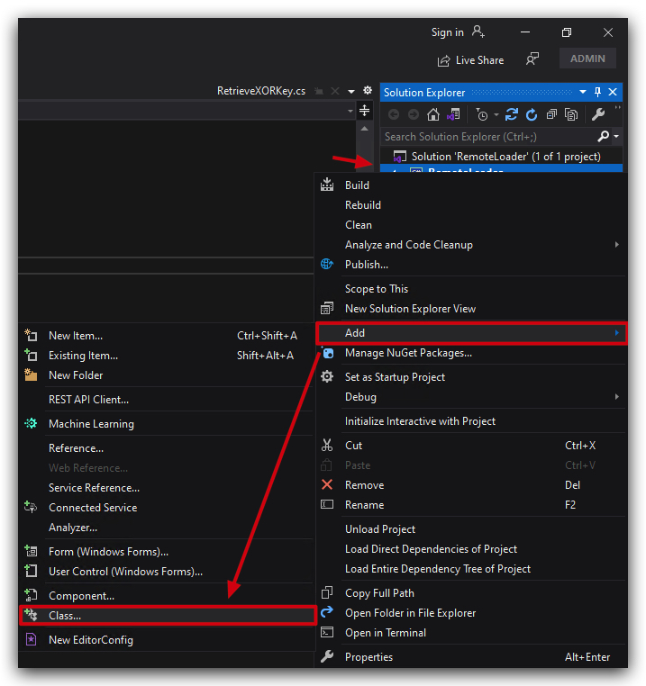Click the account person icon
646x686 pixels.
tap(478, 32)
